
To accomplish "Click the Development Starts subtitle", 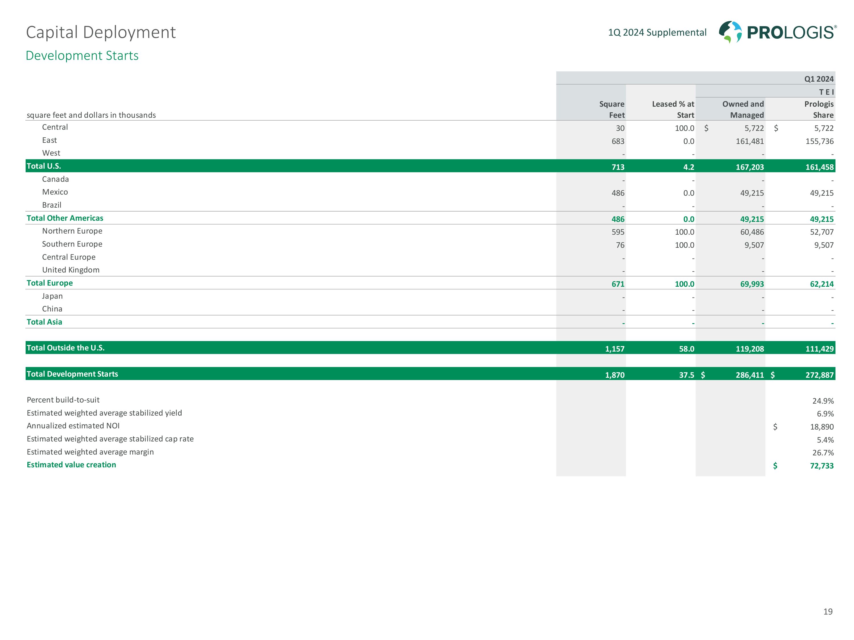I will point(82,55).
